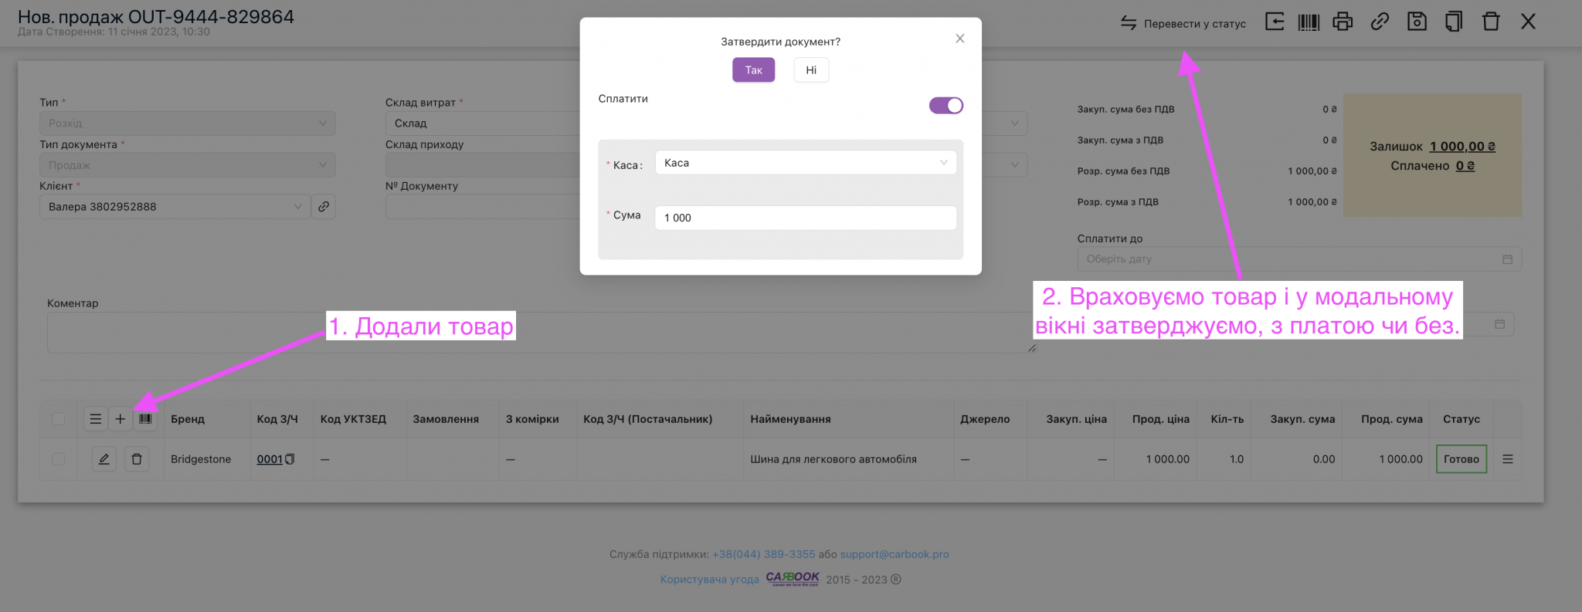Click the link chain icon in the header
The width and height of the screenshot is (1582, 612).
[1380, 22]
